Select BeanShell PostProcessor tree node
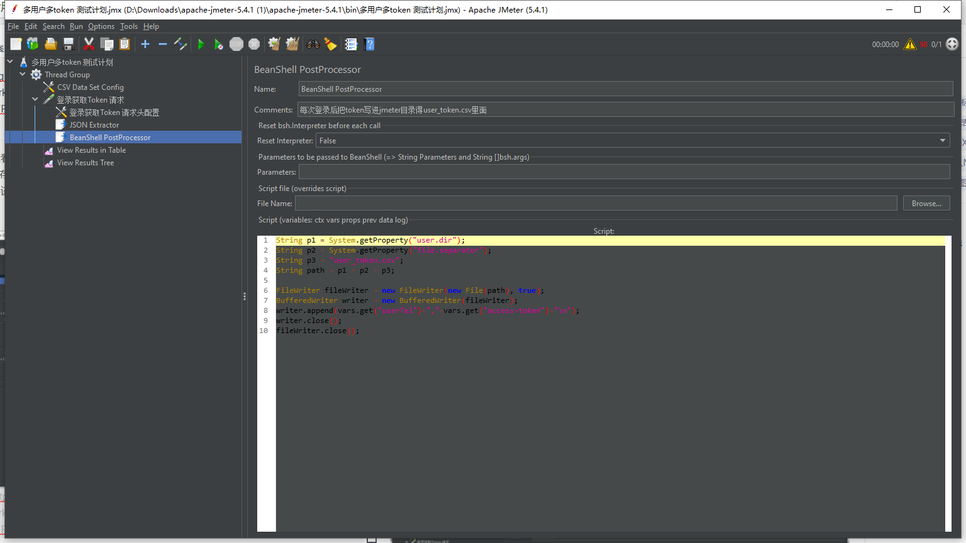Viewport: 966px width, 543px height. 110,138
